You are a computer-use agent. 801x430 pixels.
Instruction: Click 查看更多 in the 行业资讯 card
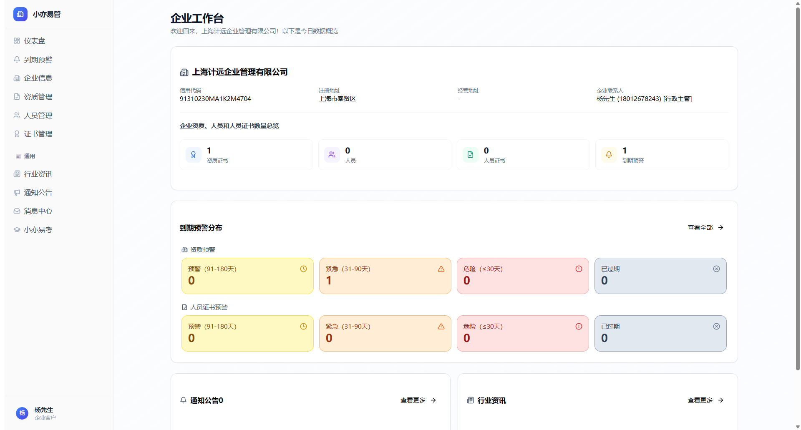705,400
